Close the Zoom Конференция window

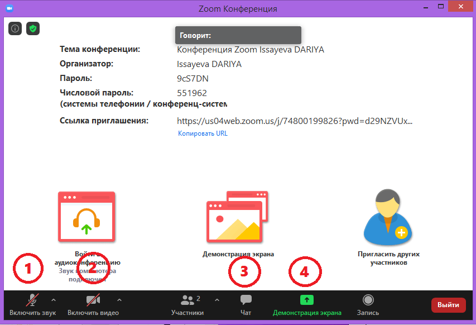pyautogui.click(x=461, y=7)
